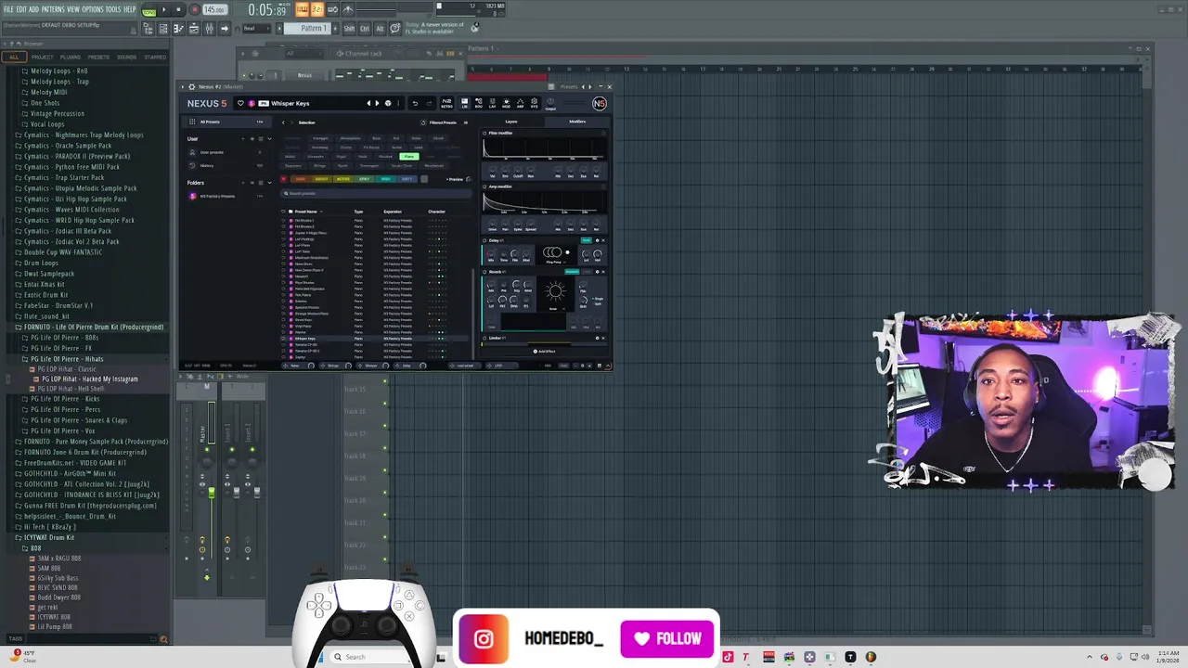Open the ARP arpeggiator page icon
This screenshot has height=668, width=1188.
point(520,104)
